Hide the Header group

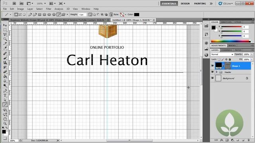point(212,72)
